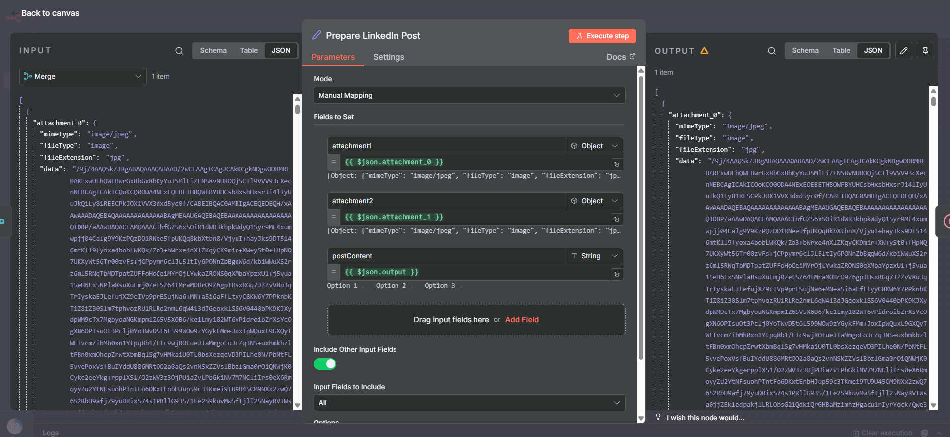Click the attachment2 field name input
The height and width of the screenshot is (437, 950).
point(446,201)
